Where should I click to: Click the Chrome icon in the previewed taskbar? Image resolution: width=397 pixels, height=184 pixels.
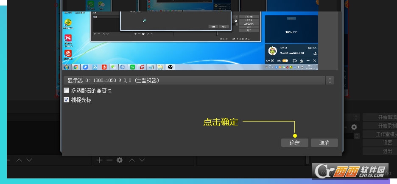click(75, 67)
